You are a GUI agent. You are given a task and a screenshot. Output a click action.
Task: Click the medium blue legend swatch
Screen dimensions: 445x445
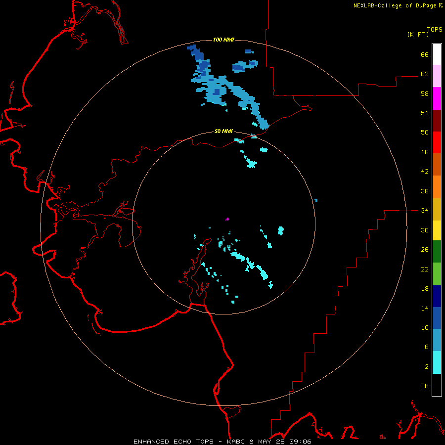tap(437, 318)
